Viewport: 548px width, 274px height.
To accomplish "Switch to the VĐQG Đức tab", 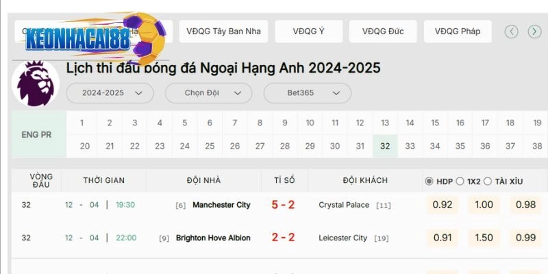I will [383, 31].
